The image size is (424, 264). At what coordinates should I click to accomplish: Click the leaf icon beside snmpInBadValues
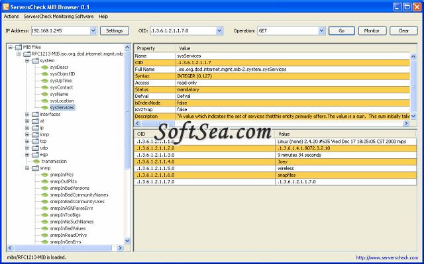point(44,229)
